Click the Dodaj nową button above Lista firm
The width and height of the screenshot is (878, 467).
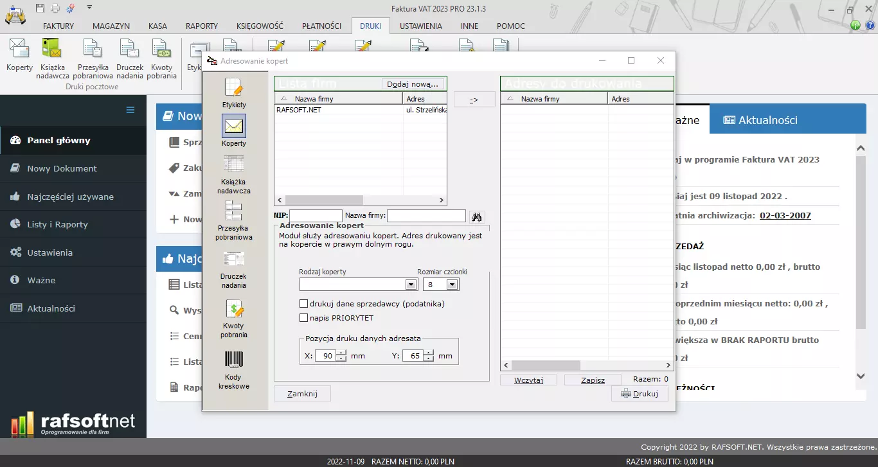[x=413, y=84]
